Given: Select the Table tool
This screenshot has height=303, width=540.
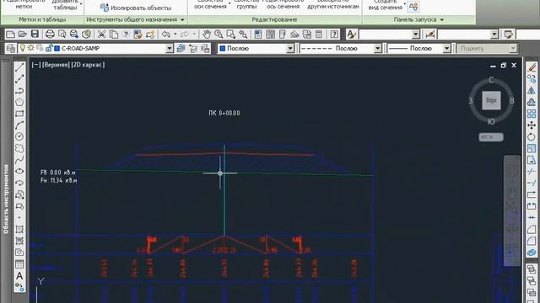Looking at the screenshot, I should tap(19, 263).
